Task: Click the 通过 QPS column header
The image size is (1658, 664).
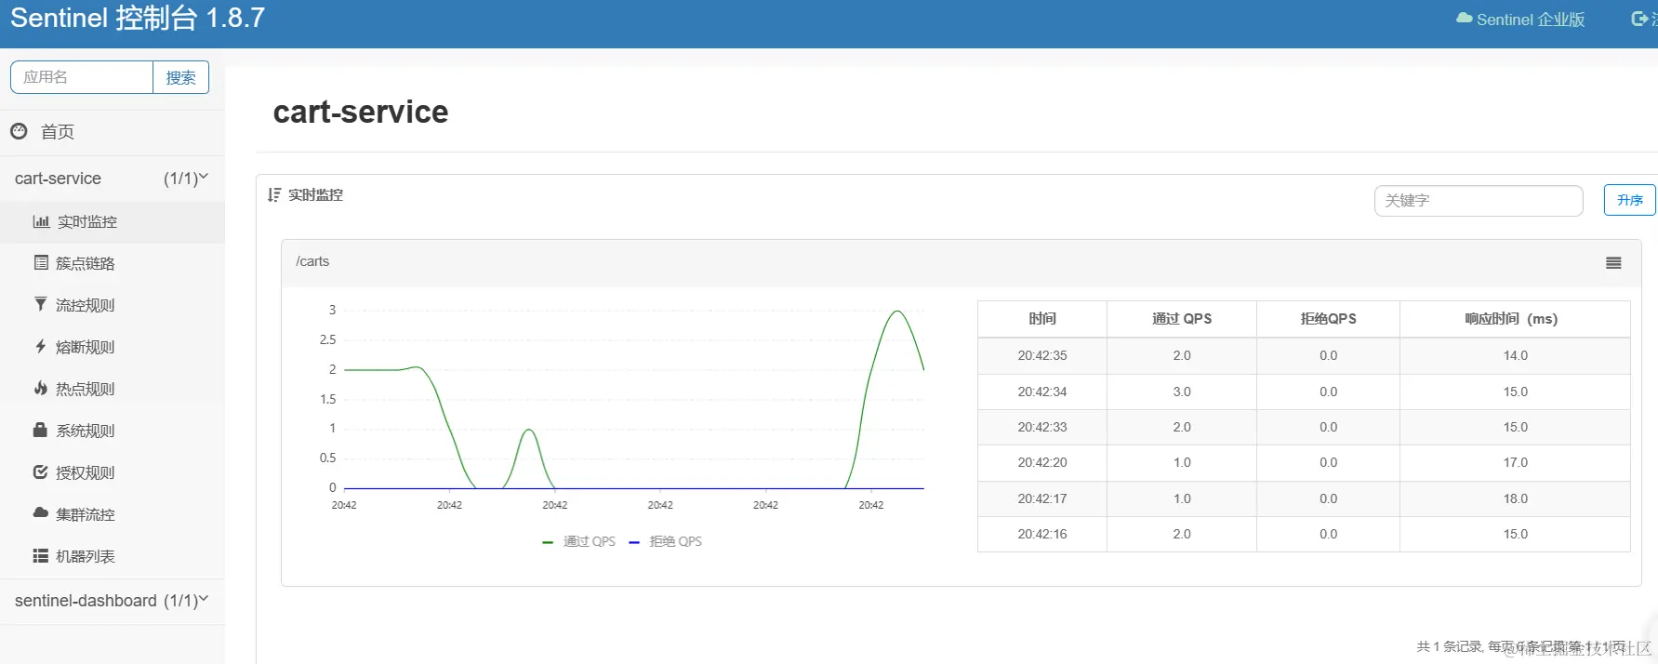Action: pos(1182,318)
